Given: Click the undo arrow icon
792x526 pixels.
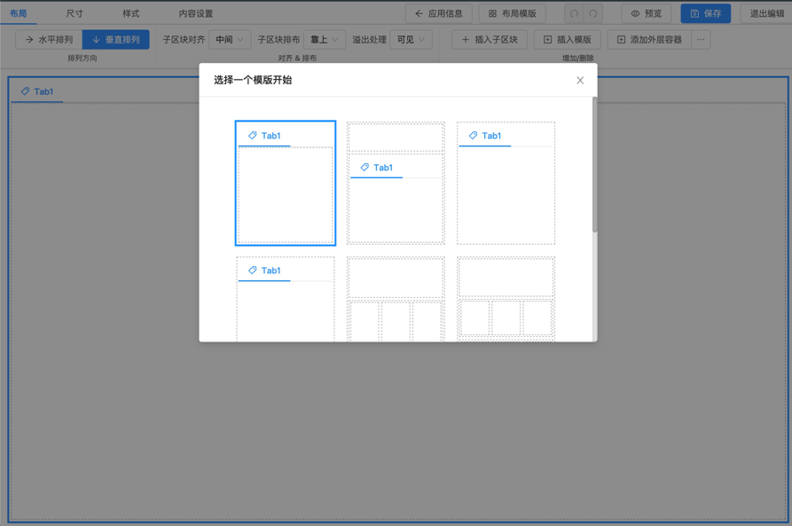Looking at the screenshot, I should (574, 13).
